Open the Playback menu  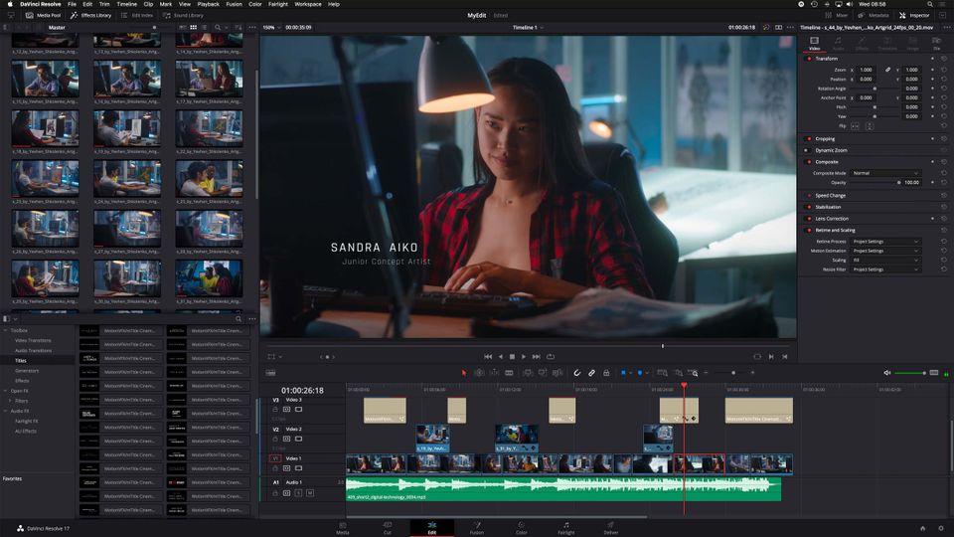tap(208, 4)
